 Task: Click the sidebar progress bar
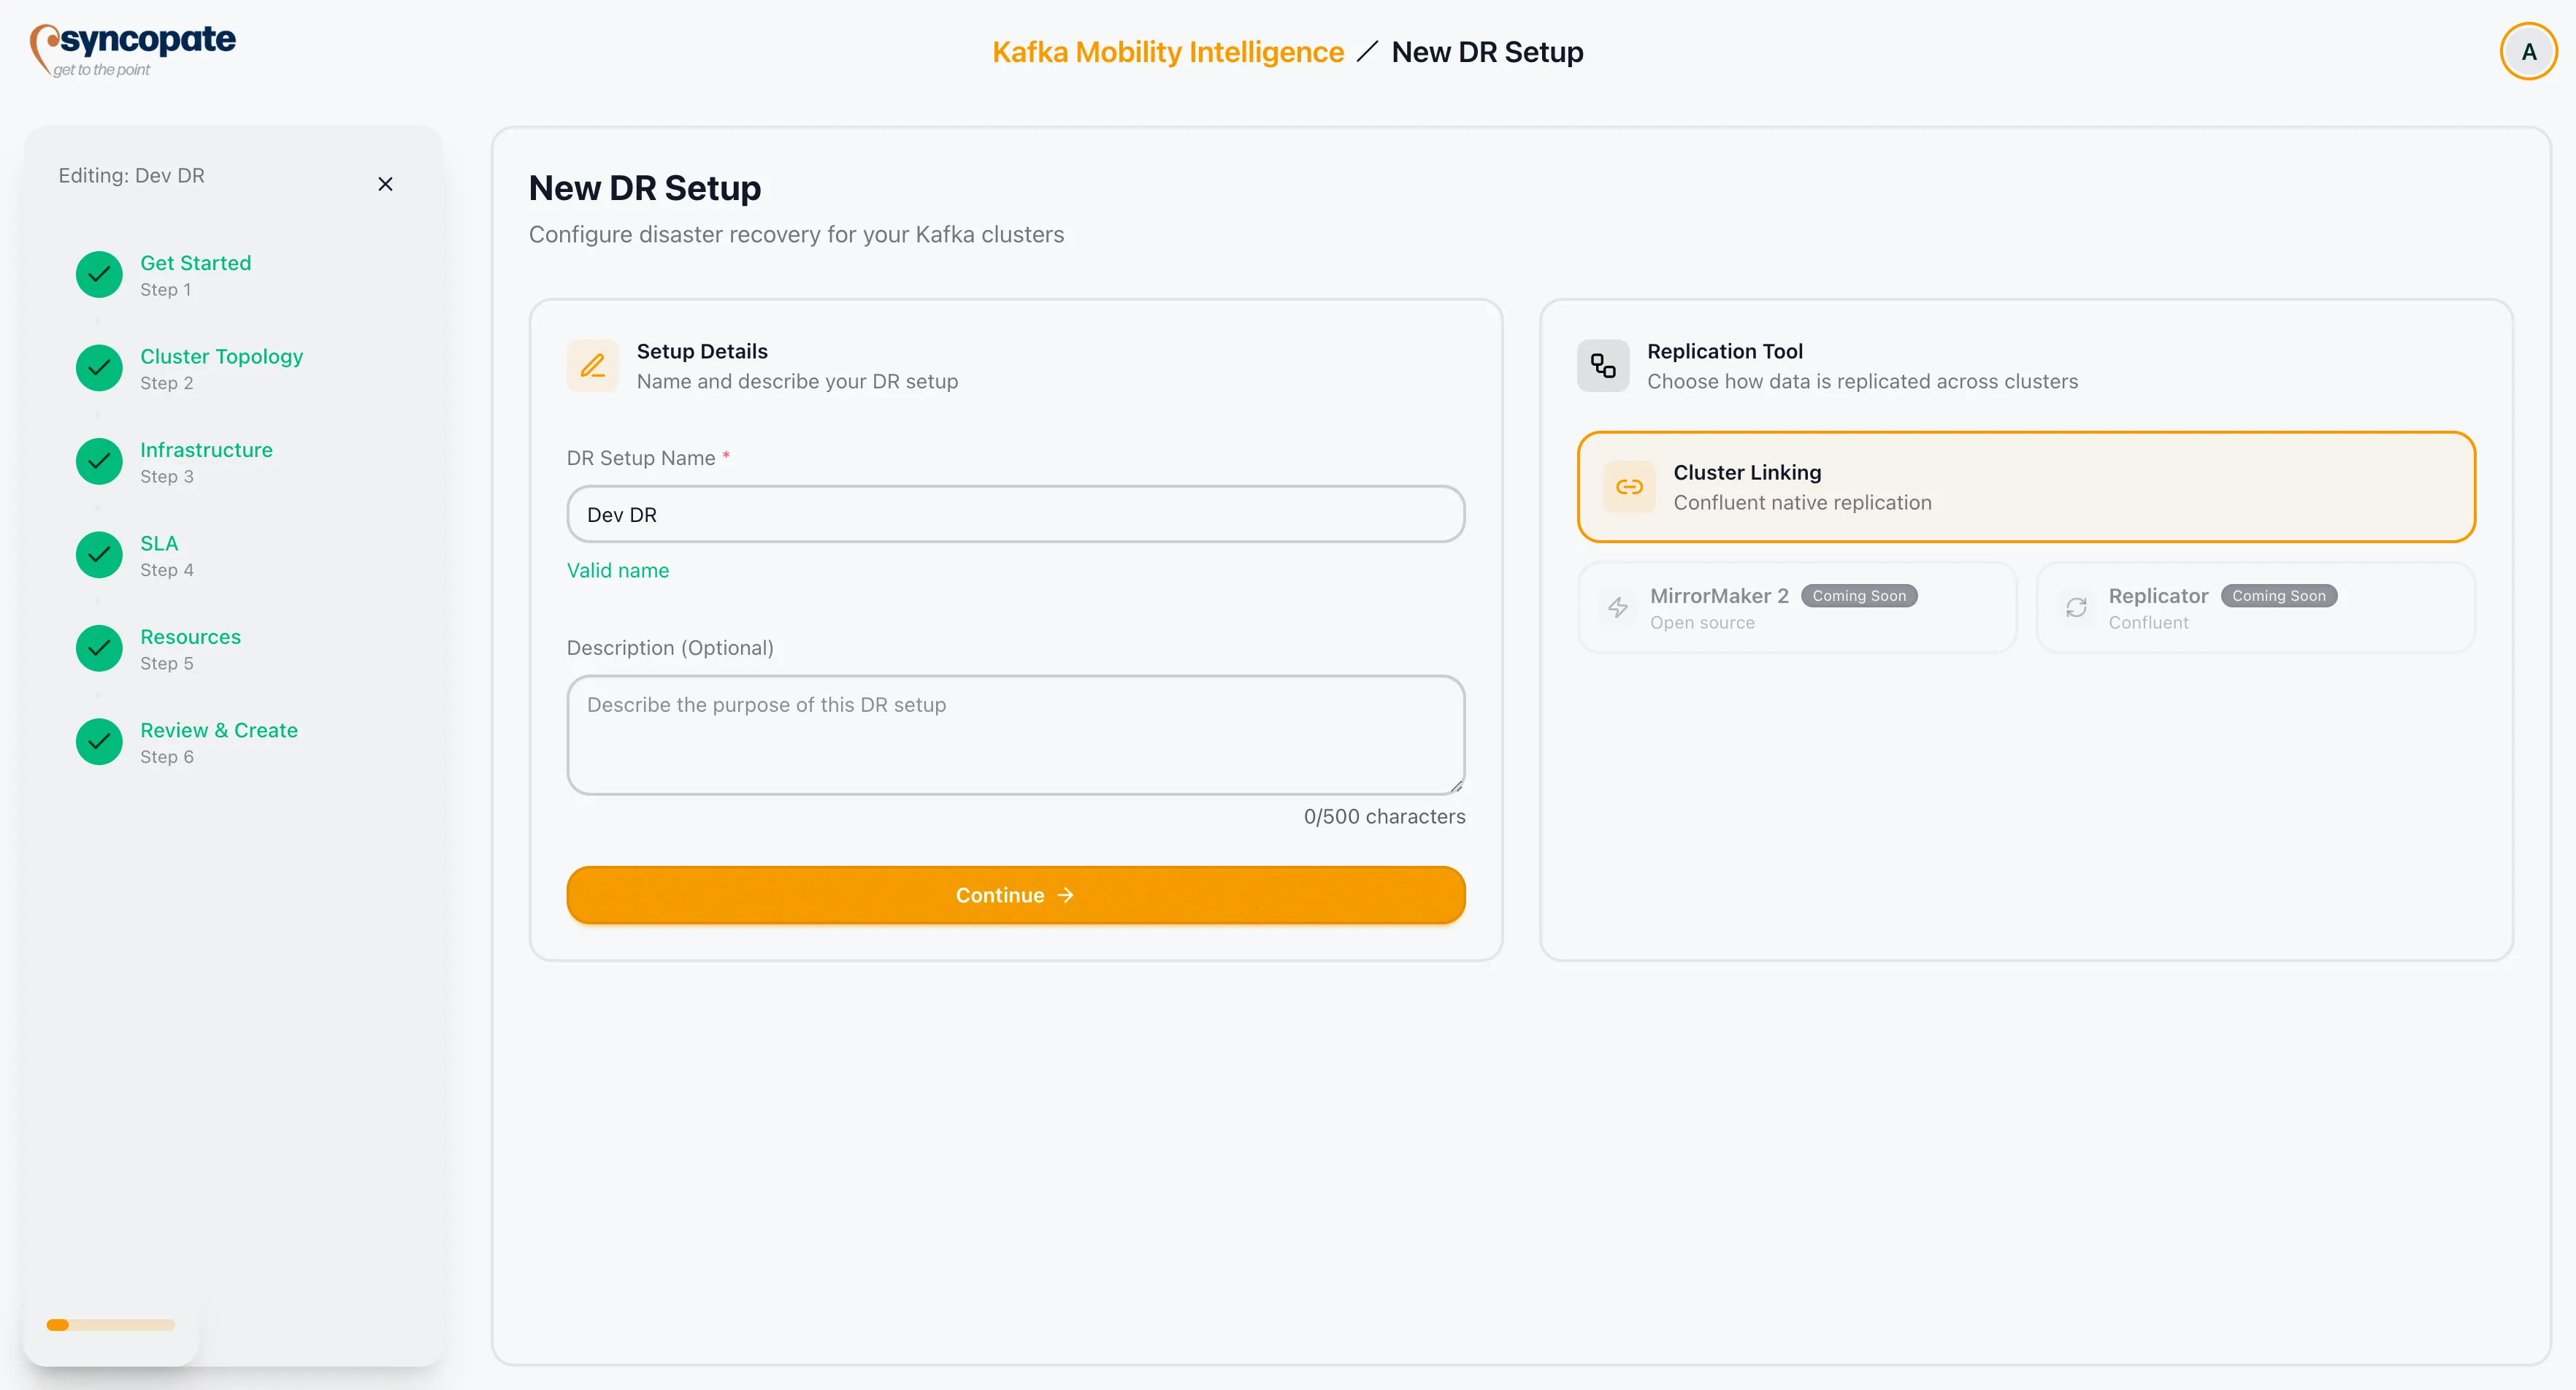(110, 1325)
